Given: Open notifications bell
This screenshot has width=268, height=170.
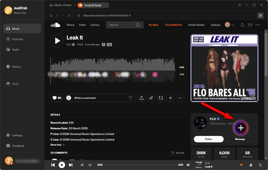Looking at the screenshot, I should click(242, 25).
